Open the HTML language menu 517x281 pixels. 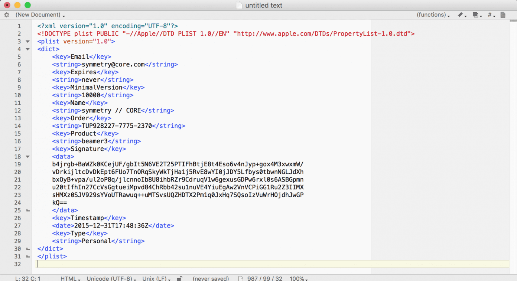tap(70, 278)
